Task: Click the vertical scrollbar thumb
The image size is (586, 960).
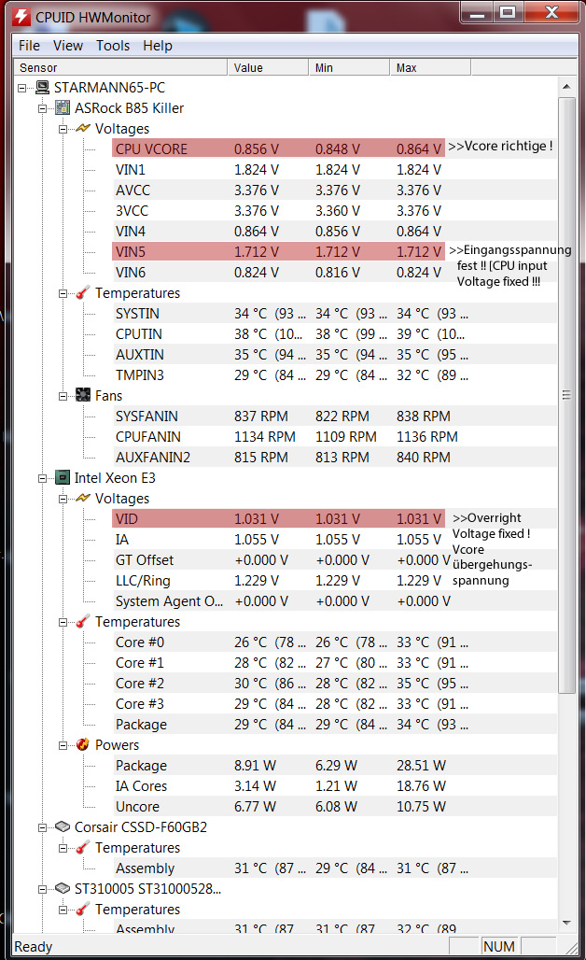Action: [566, 395]
